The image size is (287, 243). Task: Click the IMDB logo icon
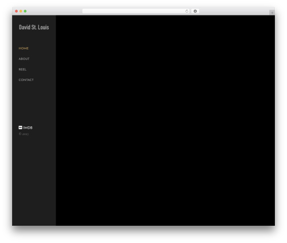click(x=21, y=128)
